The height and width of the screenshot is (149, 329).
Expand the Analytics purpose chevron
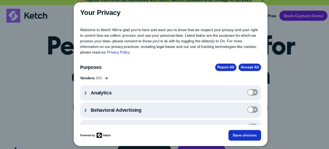[x=85, y=93]
